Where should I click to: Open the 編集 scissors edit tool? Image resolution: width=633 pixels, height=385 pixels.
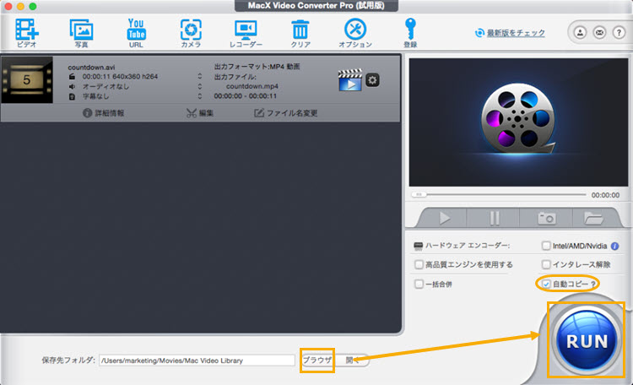pos(200,113)
